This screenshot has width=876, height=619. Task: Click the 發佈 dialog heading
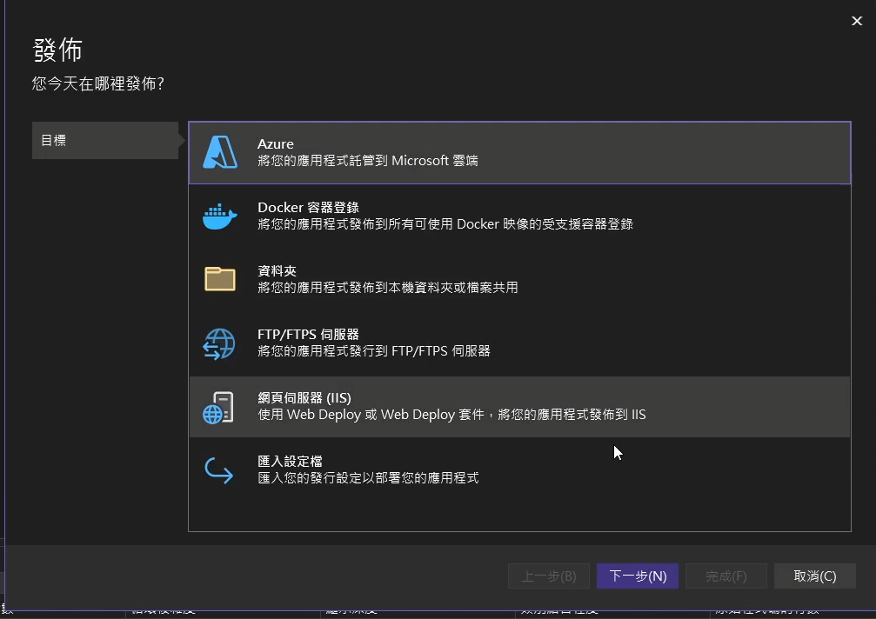pyautogui.click(x=57, y=50)
